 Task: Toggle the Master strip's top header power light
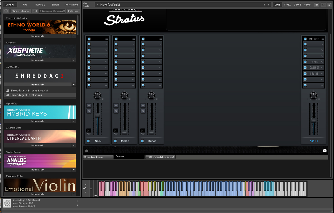coord(305,39)
